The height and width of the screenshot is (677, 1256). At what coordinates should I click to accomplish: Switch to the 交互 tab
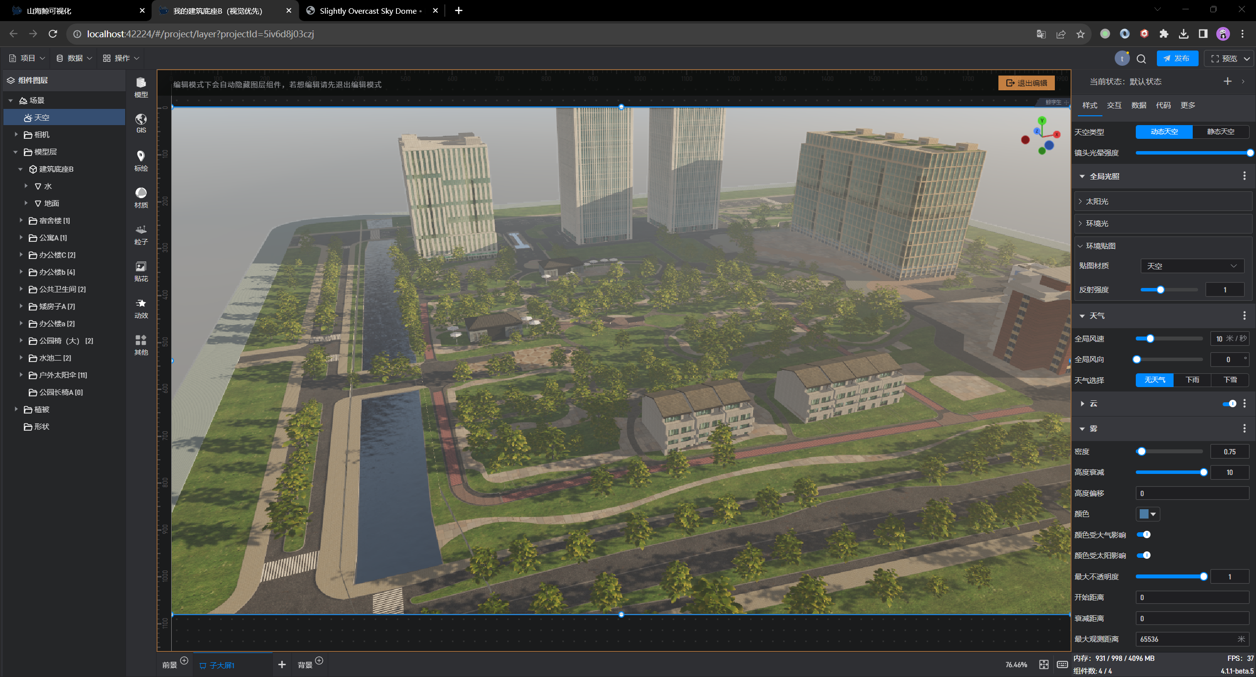pyautogui.click(x=1114, y=105)
